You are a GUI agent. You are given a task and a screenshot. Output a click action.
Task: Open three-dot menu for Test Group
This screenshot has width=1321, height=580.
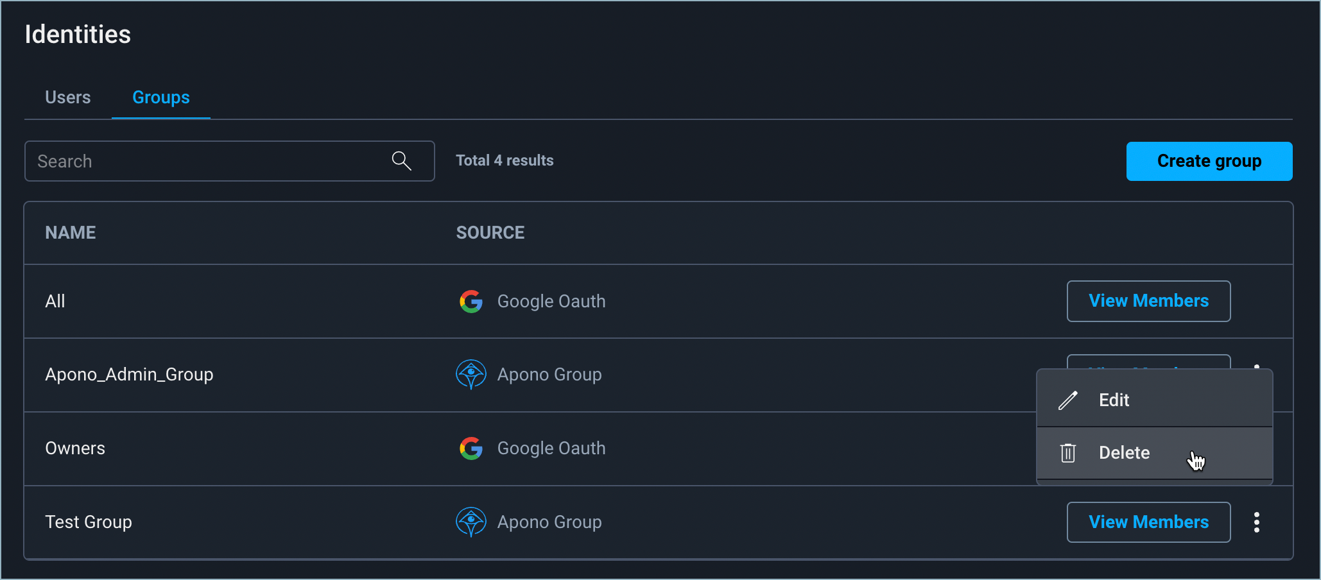pyautogui.click(x=1256, y=522)
